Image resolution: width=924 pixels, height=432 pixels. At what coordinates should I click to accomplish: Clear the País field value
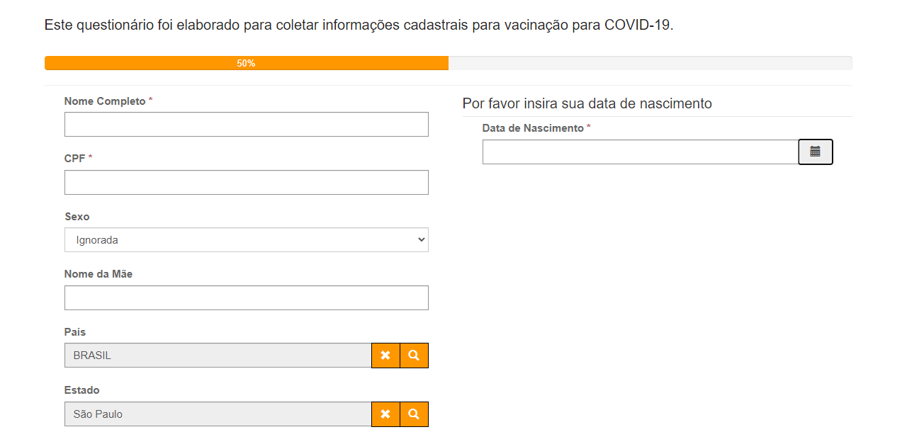(x=385, y=356)
